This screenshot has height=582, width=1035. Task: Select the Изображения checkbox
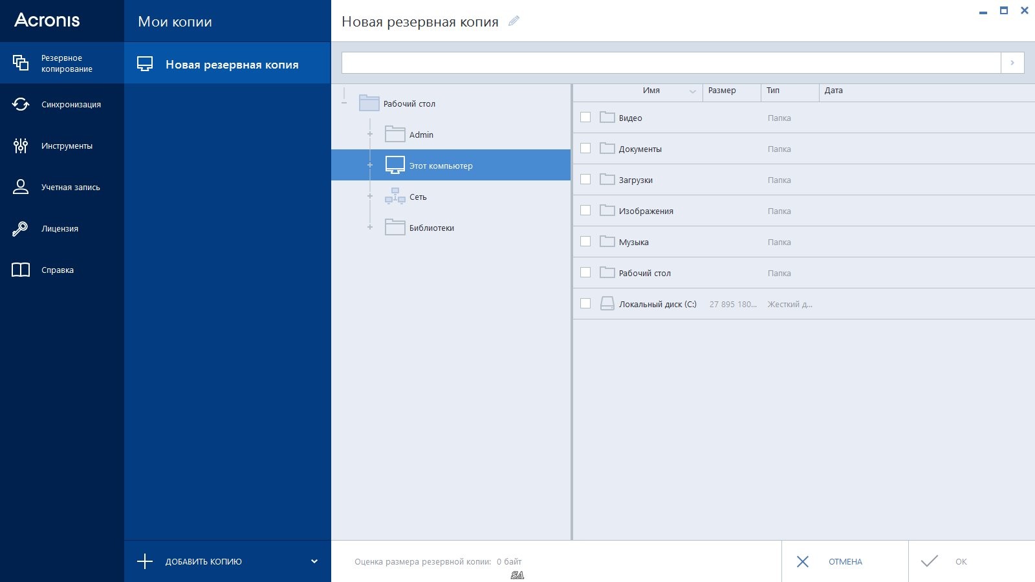585,210
